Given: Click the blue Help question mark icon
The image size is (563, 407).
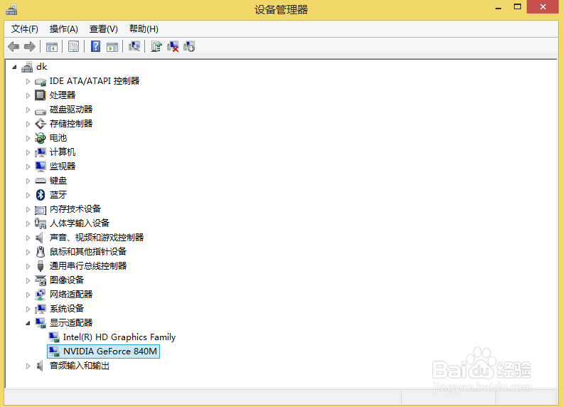Looking at the screenshot, I should 95,46.
